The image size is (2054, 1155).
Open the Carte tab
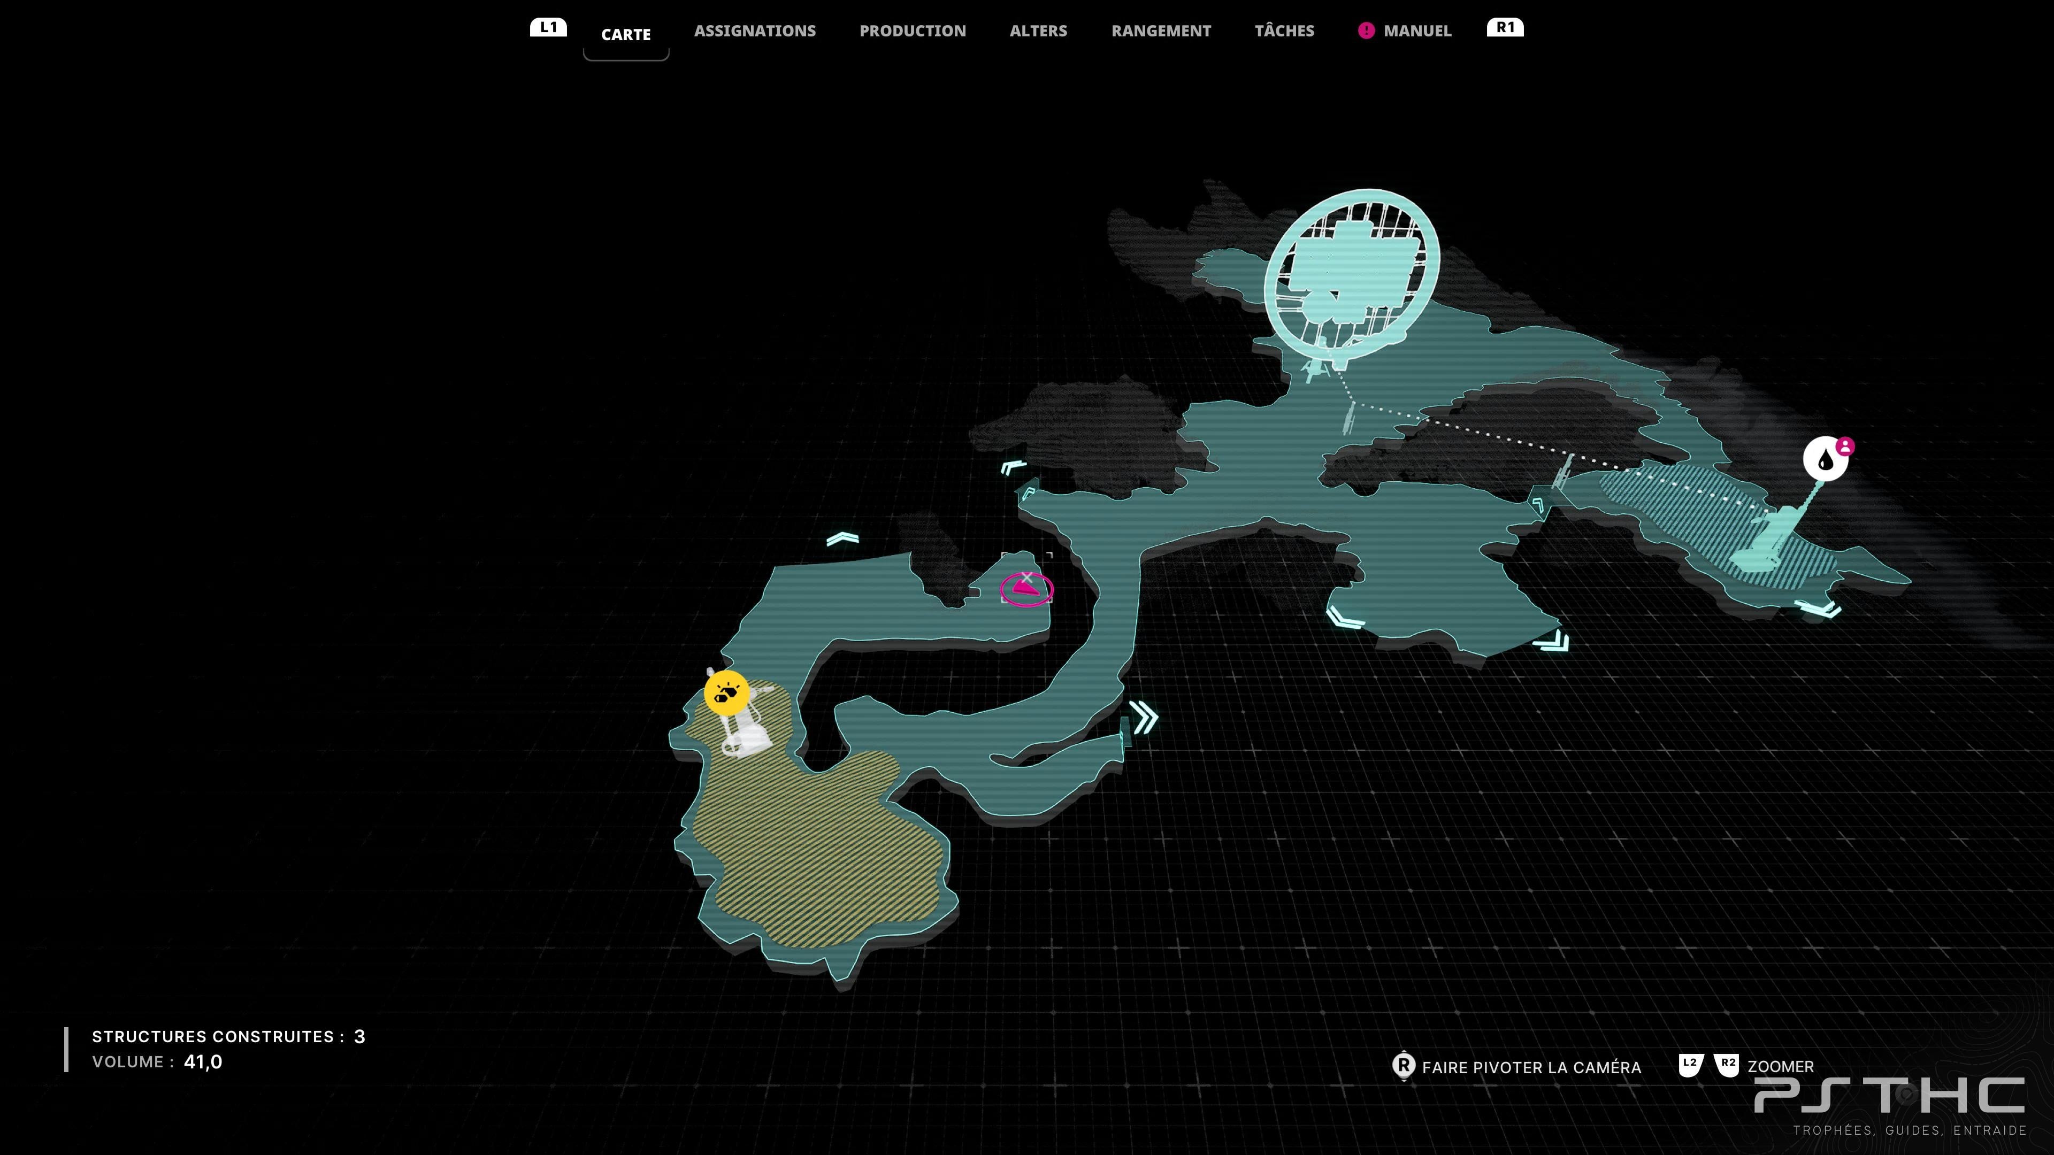click(x=626, y=34)
